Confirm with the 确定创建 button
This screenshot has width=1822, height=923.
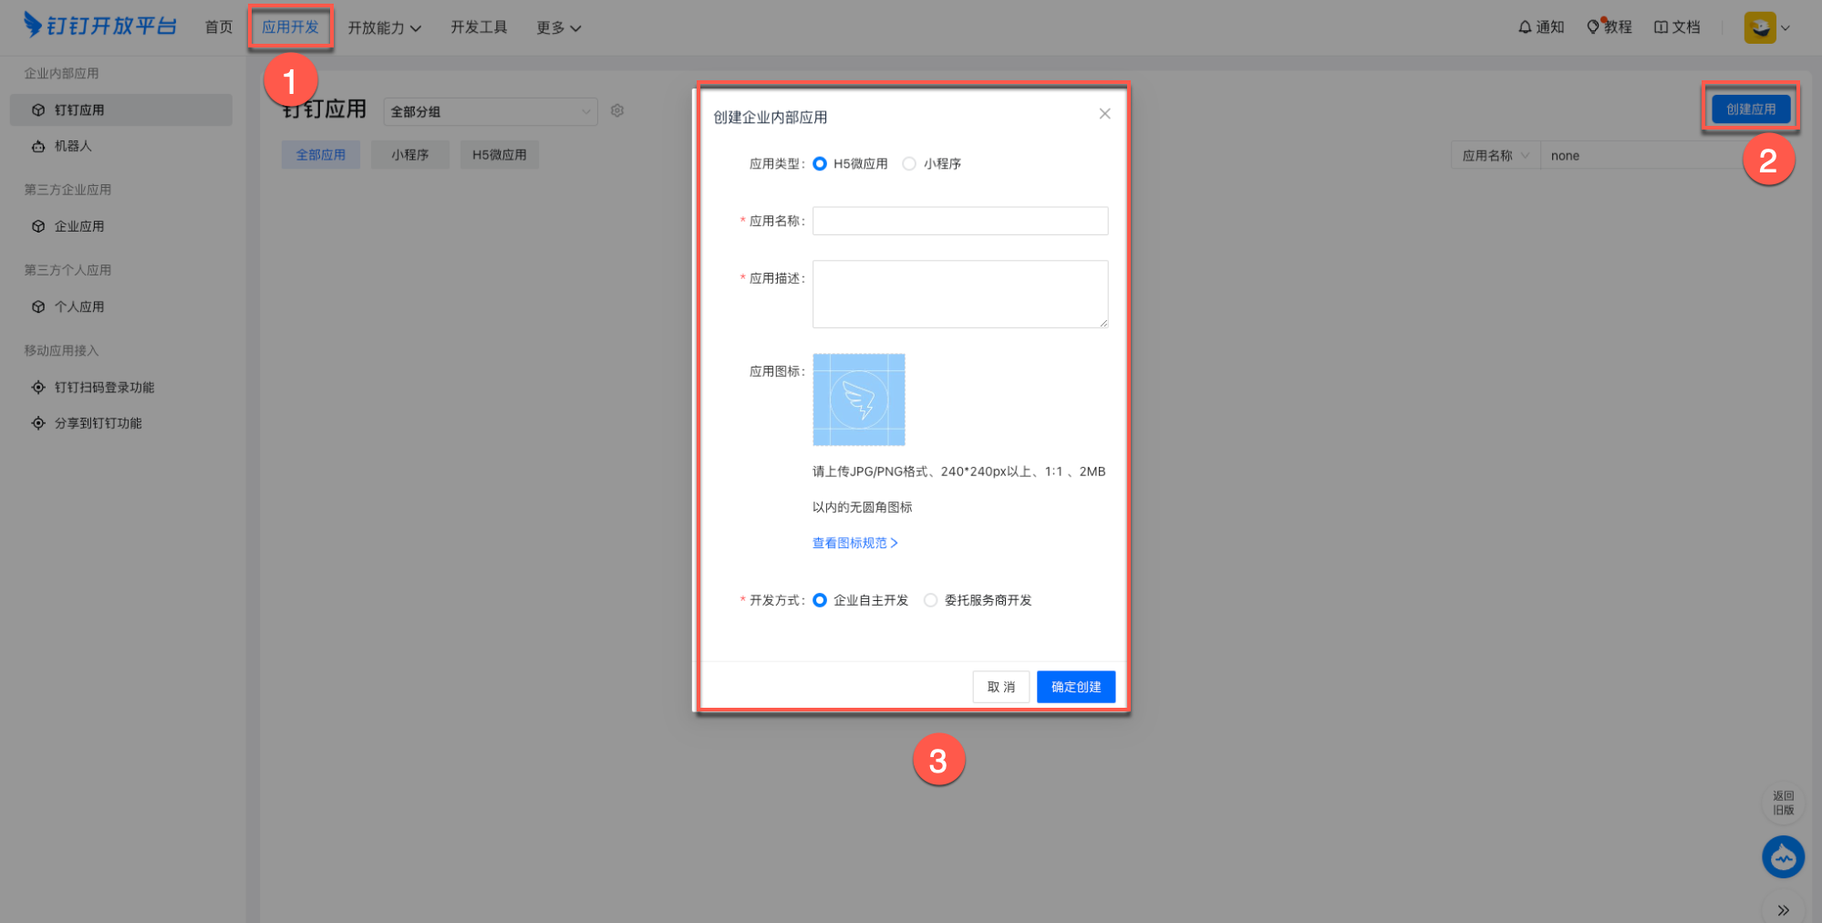(1076, 687)
